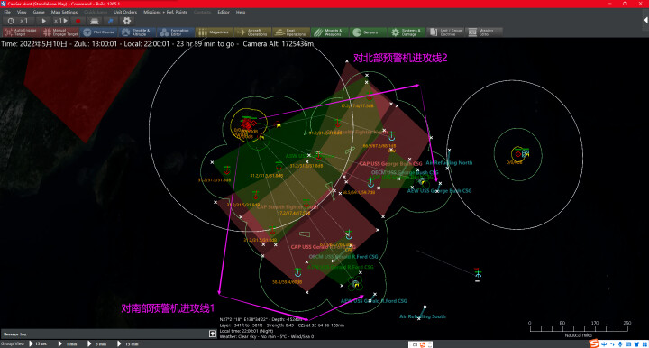649x348 pixels.
Task: Expand the Message Log panel
Action: (x=213, y=334)
